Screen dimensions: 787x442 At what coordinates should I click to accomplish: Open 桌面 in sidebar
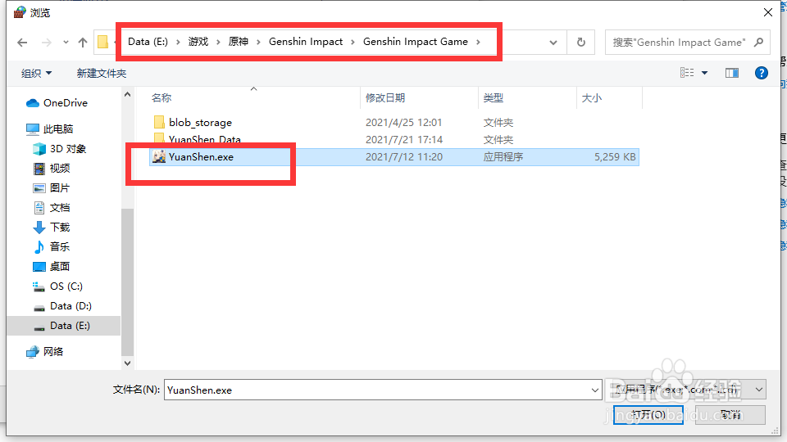pos(52,267)
